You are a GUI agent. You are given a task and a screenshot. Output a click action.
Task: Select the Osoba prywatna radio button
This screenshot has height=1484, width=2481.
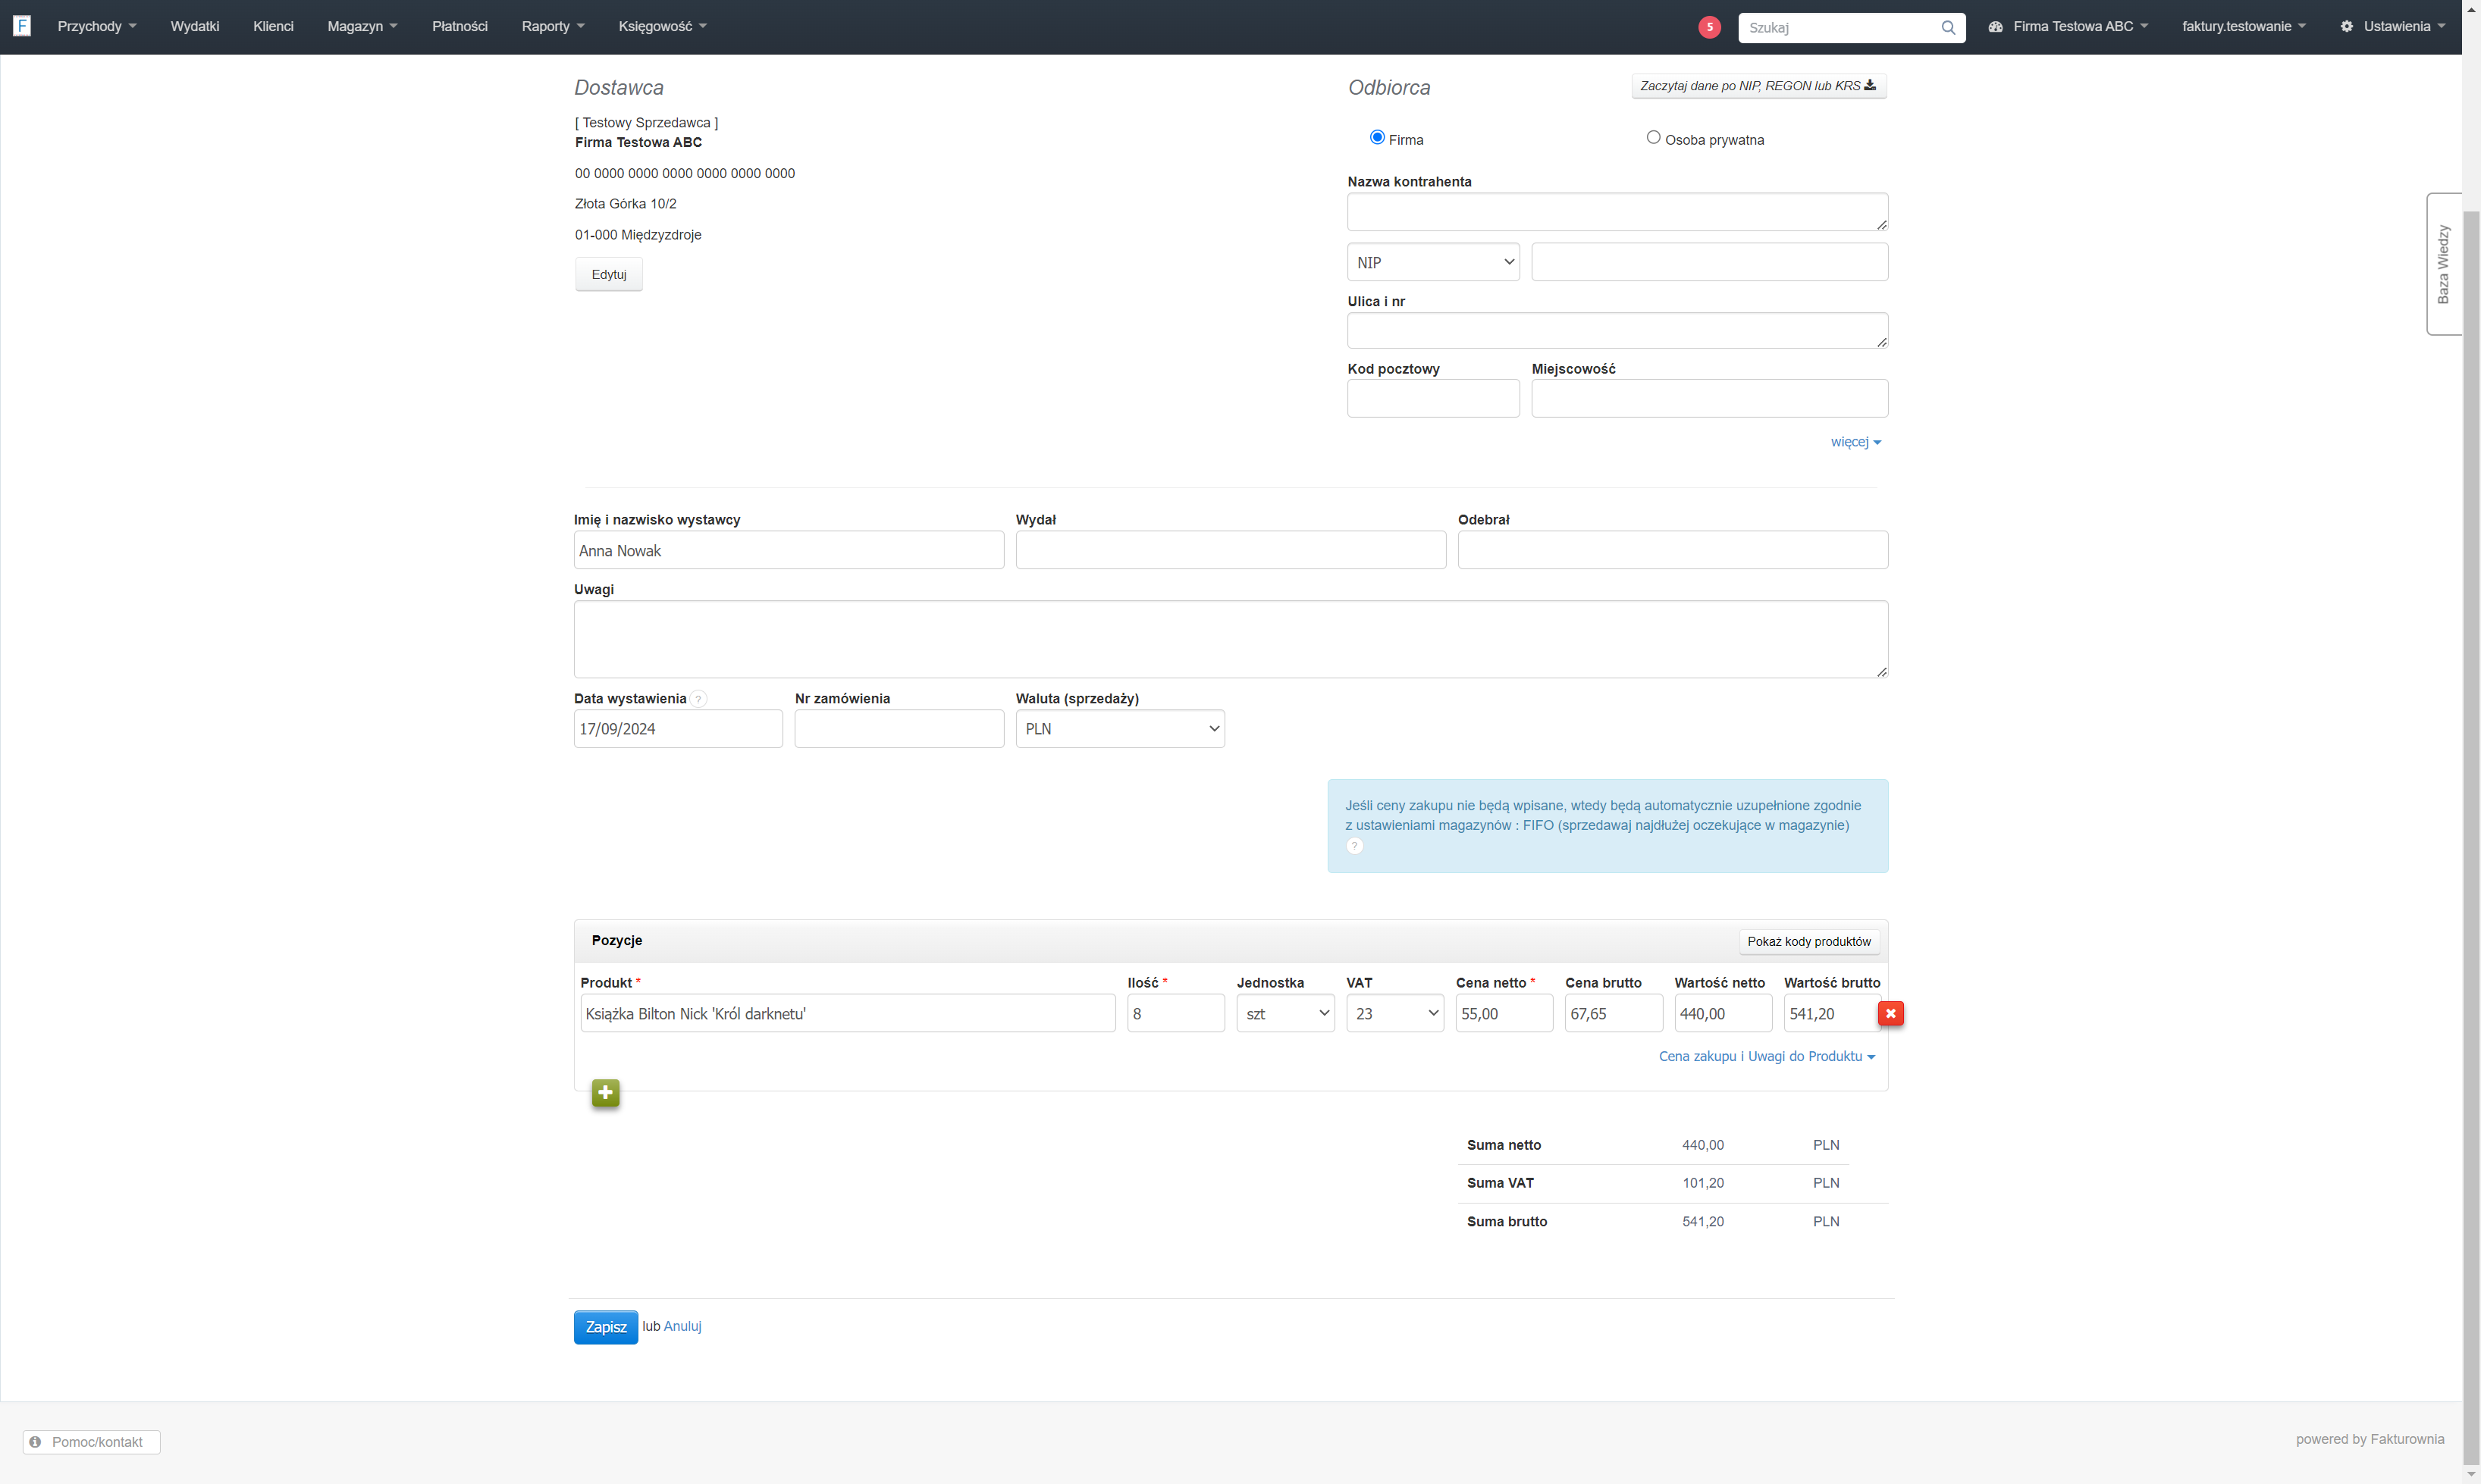point(1653,138)
